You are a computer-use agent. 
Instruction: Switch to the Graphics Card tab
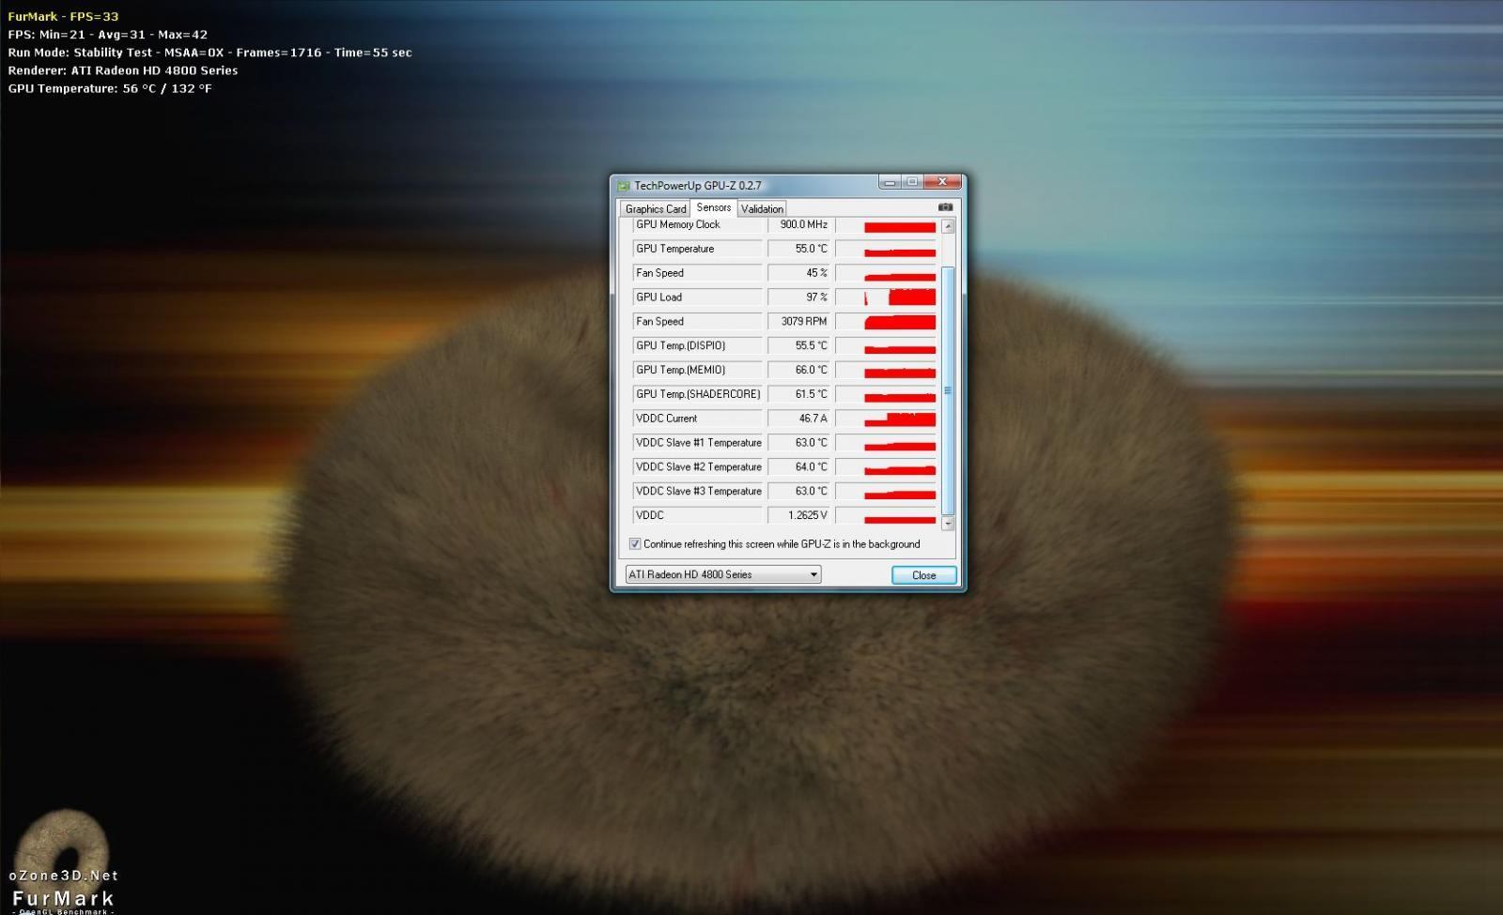coord(656,209)
